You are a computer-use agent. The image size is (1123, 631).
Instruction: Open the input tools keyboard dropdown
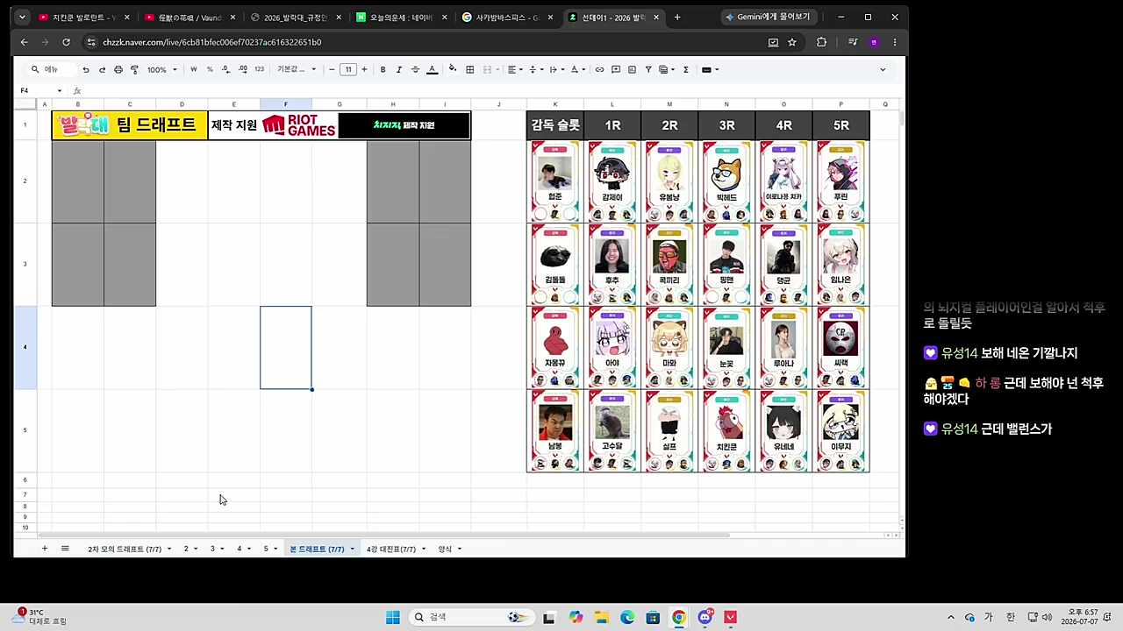click(710, 69)
